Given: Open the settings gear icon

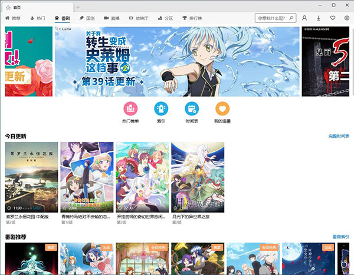Looking at the screenshot, I should pyautogui.click(x=346, y=18).
